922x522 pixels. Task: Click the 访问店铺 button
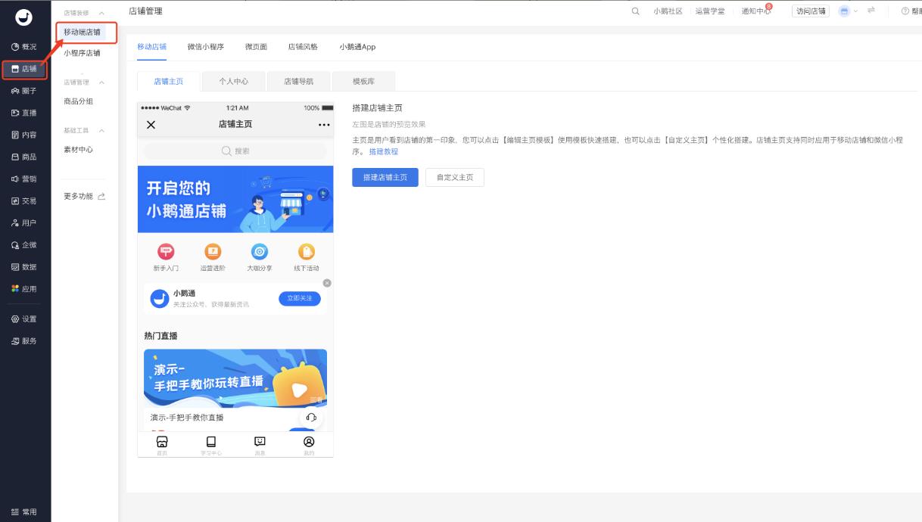click(x=811, y=11)
